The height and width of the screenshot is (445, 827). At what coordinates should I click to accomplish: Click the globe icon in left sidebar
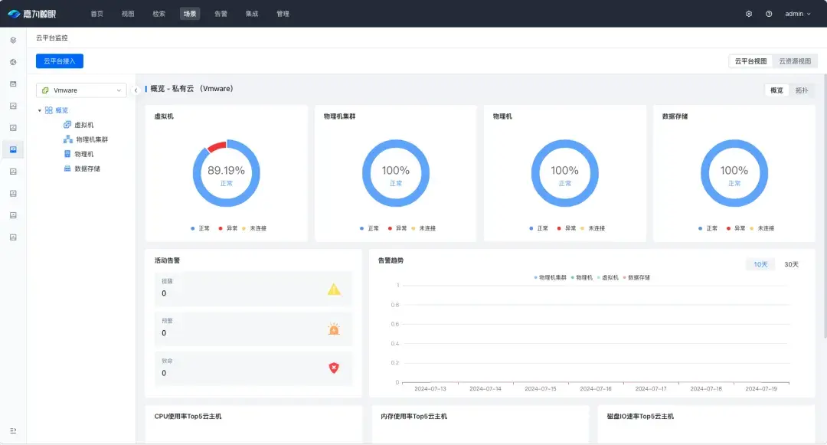tap(13, 62)
